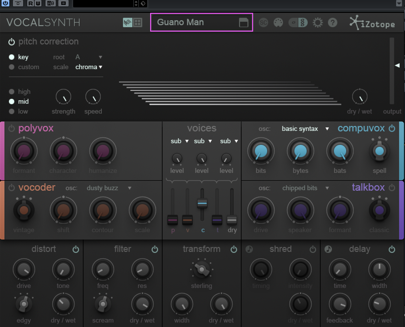Click the host bypass power button
Screen dimensions: 405x327
5,3
